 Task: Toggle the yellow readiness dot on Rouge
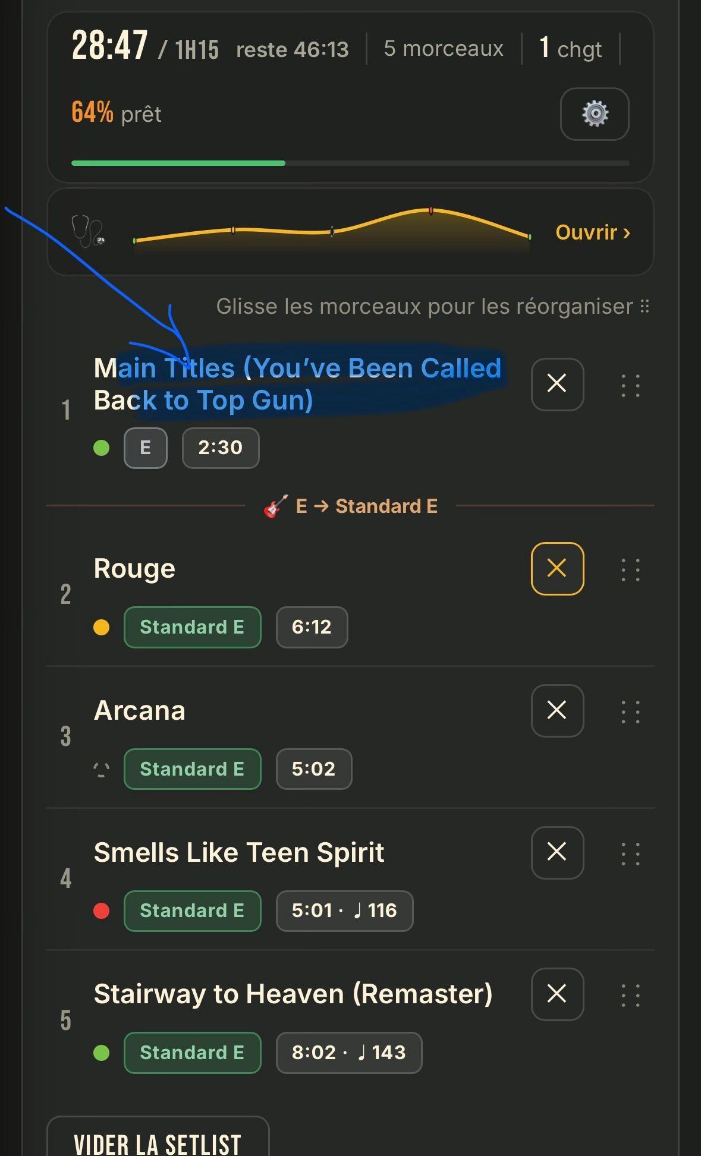[102, 627]
